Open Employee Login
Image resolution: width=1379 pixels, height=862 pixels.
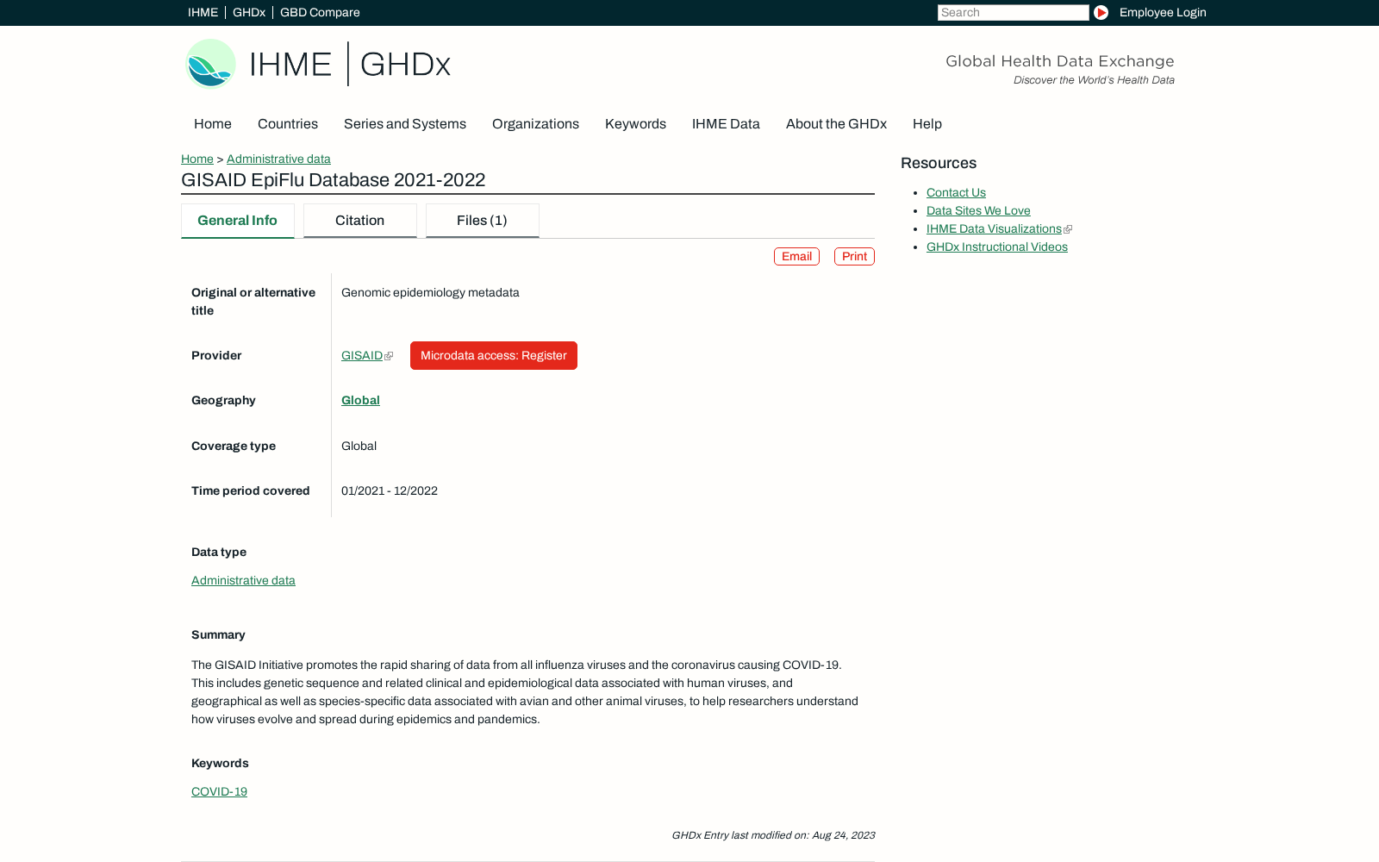1163,12
